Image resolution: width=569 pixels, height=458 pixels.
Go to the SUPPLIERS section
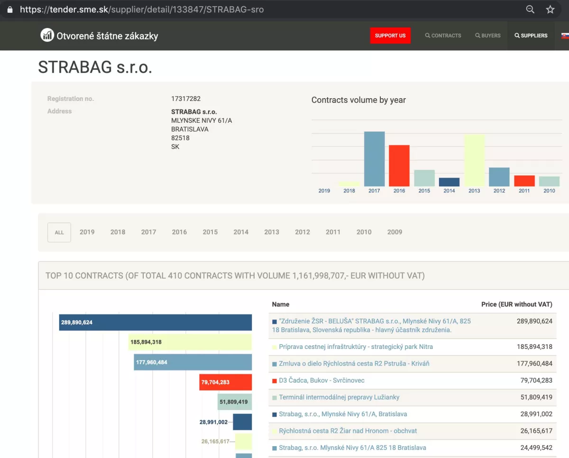click(531, 36)
